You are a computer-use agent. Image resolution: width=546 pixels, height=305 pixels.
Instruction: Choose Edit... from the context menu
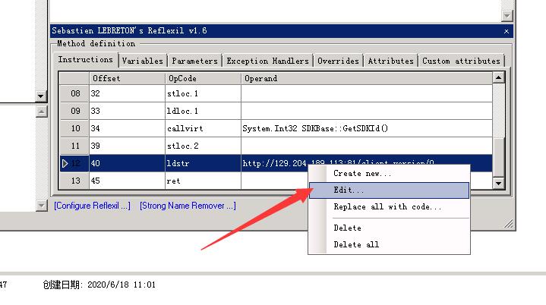[x=349, y=190]
